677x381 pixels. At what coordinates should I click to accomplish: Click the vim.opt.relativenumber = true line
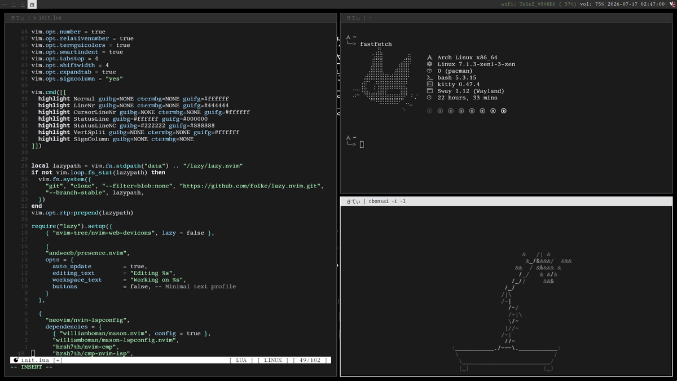(x=82, y=38)
